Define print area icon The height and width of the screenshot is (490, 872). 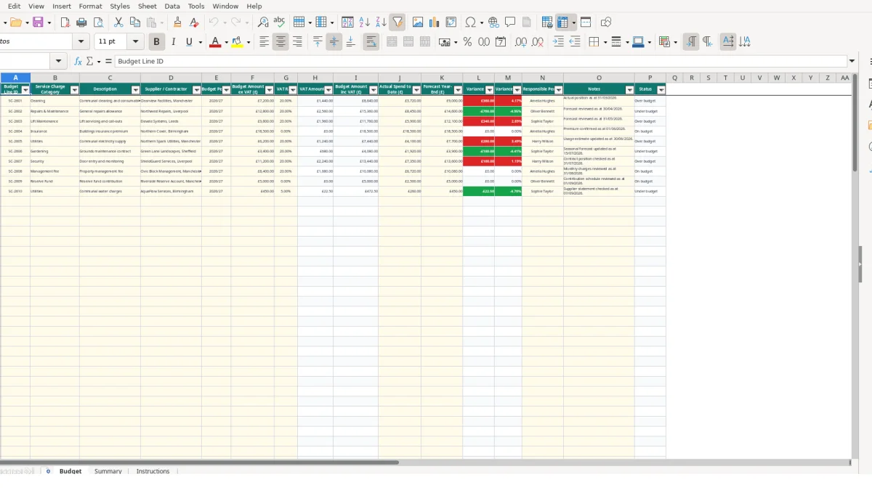(x=547, y=23)
